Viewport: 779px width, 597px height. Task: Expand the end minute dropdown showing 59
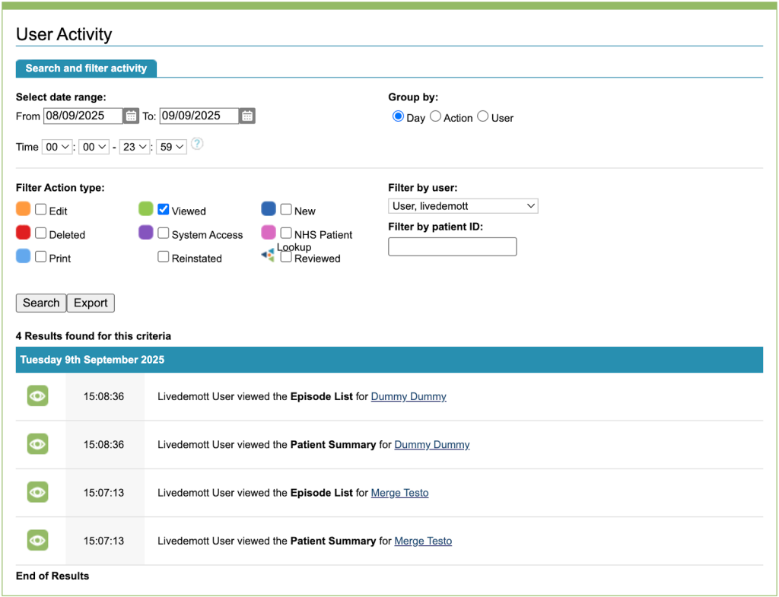click(x=171, y=147)
